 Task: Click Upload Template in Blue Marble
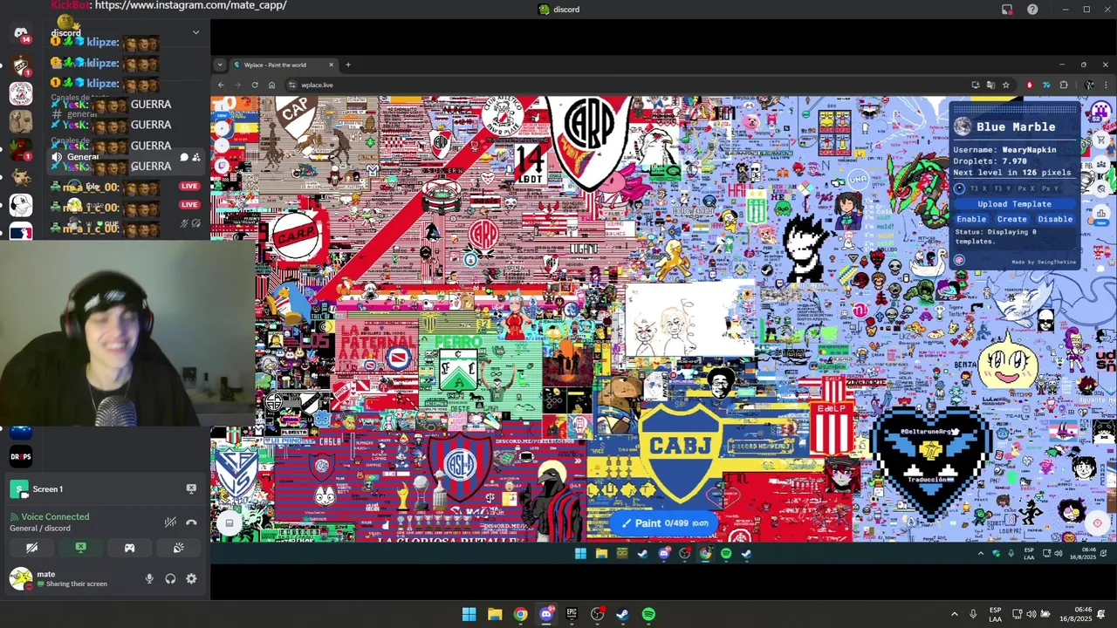coord(1014,204)
